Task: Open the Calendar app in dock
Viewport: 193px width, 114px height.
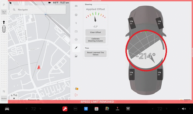Action: pos(96,109)
